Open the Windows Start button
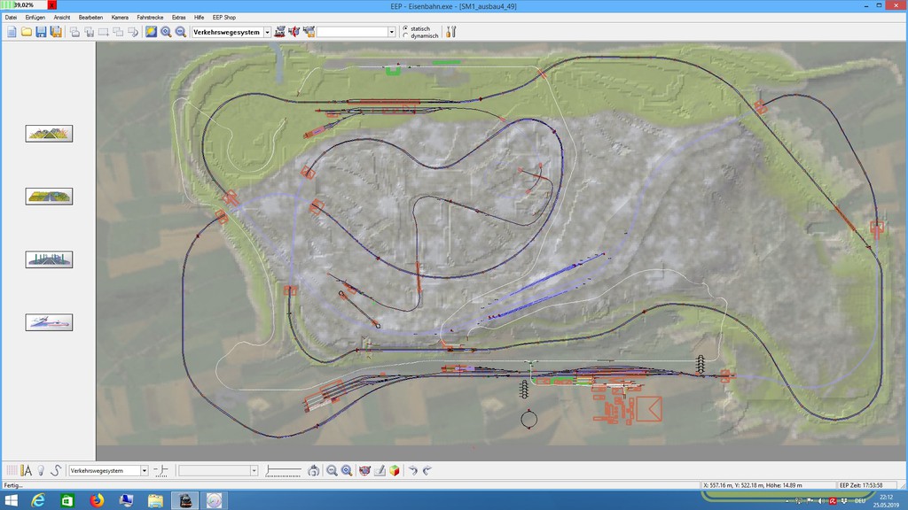Screen dimensions: 908x510 click(11, 500)
